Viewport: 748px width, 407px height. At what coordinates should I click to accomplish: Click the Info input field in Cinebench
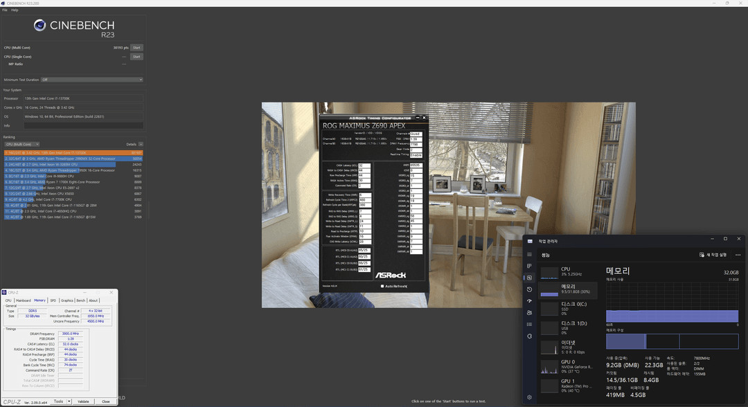(84, 125)
